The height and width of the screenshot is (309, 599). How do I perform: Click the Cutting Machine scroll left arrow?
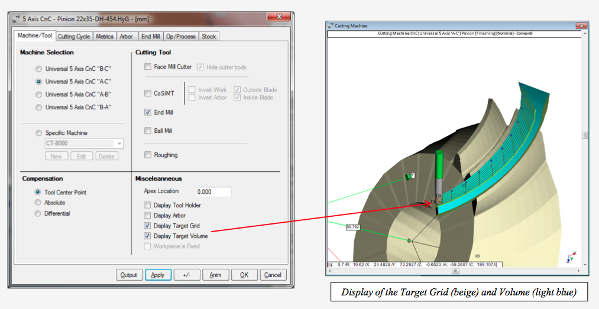click(x=330, y=271)
